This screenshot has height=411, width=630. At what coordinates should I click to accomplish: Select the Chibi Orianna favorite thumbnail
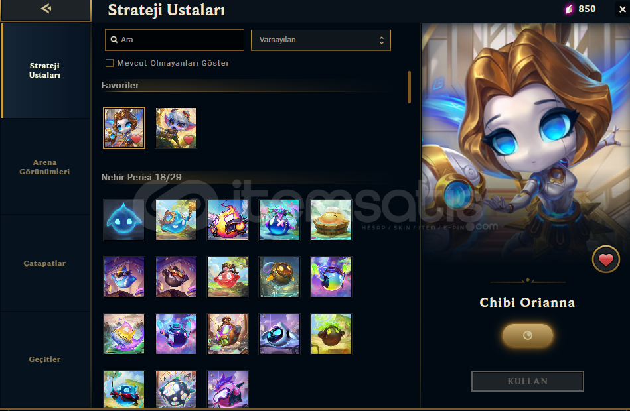123,128
